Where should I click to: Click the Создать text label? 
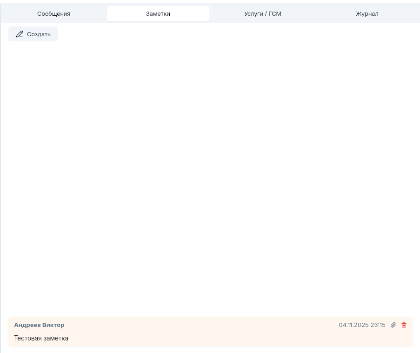tap(39, 34)
